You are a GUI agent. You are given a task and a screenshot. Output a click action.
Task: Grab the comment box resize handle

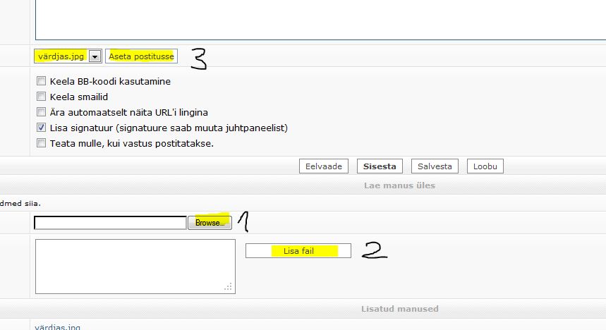click(x=229, y=287)
